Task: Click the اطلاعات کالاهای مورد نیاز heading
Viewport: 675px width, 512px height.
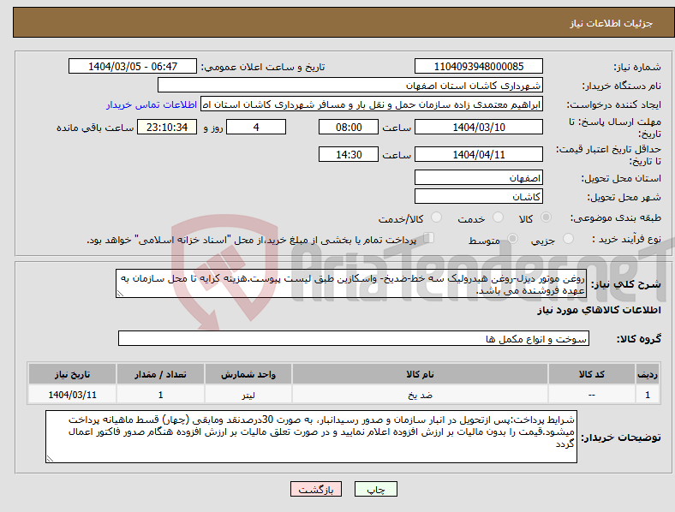Action: (x=599, y=310)
